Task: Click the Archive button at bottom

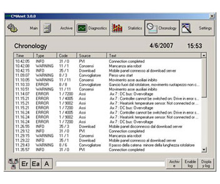Action: click(x=174, y=164)
